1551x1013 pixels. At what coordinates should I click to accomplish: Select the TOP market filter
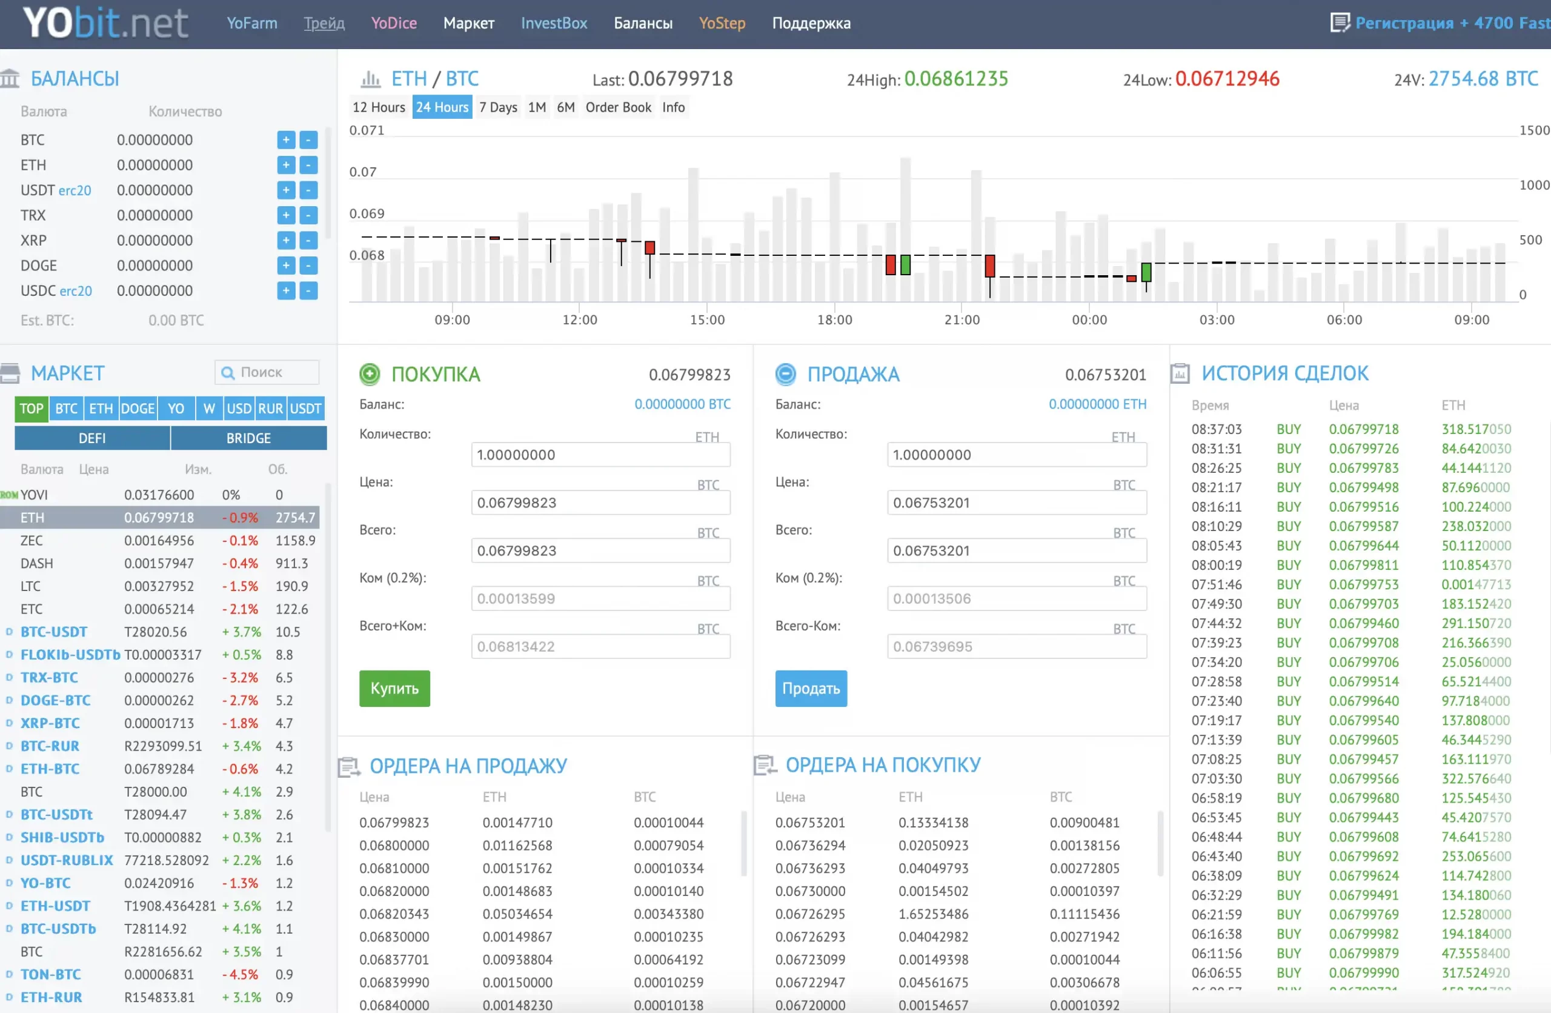pyautogui.click(x=32, y=408)
